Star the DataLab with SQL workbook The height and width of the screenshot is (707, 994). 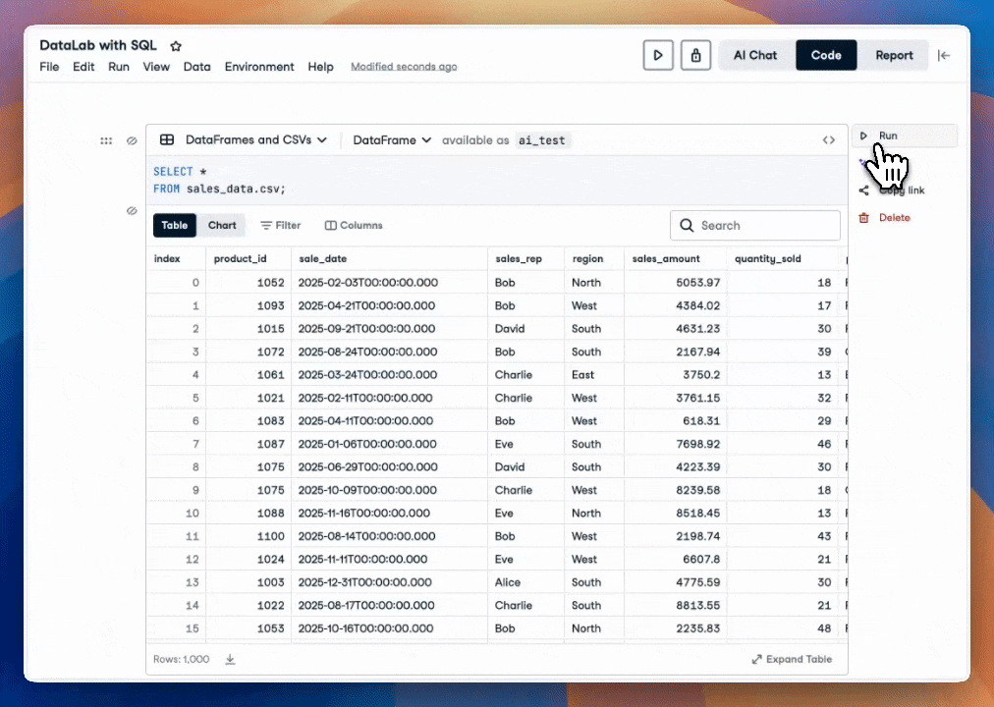(x=176, y=45)
